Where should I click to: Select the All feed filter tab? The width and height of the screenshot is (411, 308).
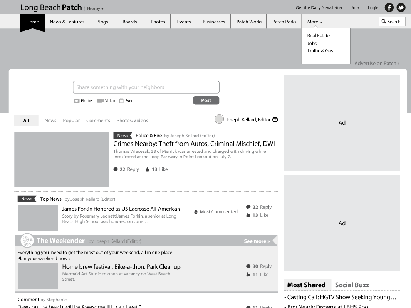click(26, 121)
